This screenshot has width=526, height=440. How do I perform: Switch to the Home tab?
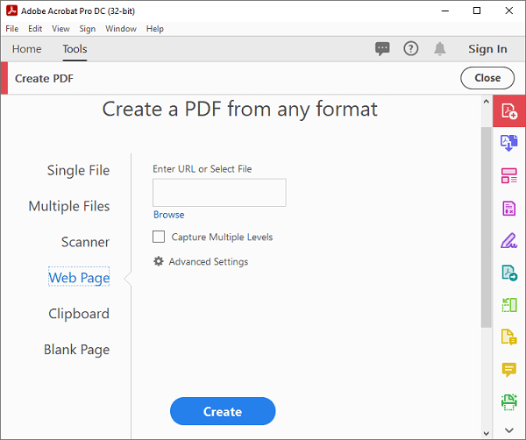[27, 49]
